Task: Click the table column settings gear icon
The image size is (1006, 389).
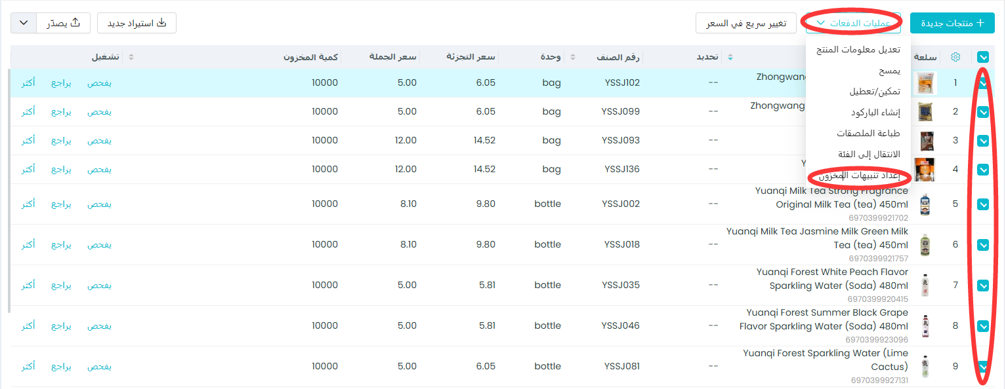Action: click(955, 58)
